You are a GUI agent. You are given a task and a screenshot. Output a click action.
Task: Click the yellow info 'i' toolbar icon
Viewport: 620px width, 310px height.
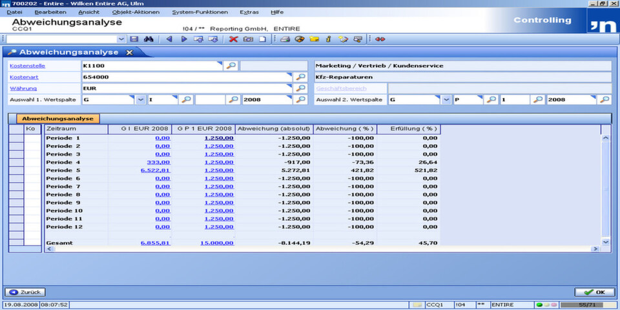coord(328,39)
